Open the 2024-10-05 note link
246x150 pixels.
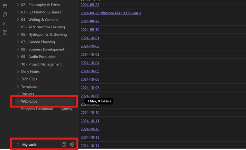point(90,71)
